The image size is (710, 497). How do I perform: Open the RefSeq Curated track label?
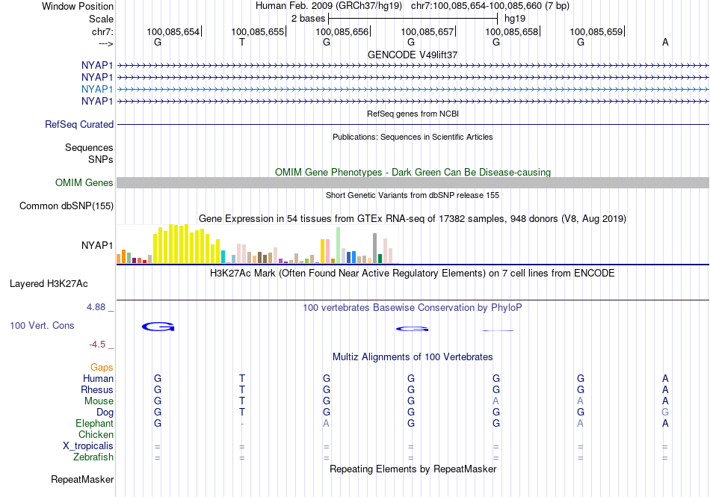[78, 125]
